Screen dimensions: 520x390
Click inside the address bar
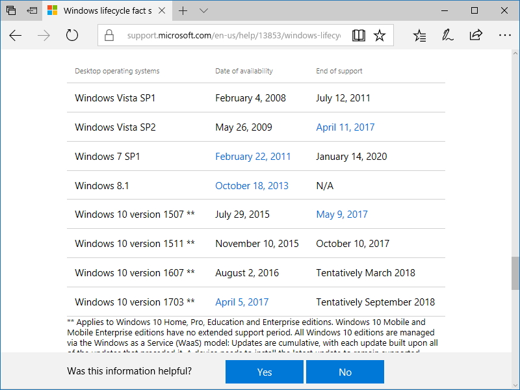tap(227, 35)
